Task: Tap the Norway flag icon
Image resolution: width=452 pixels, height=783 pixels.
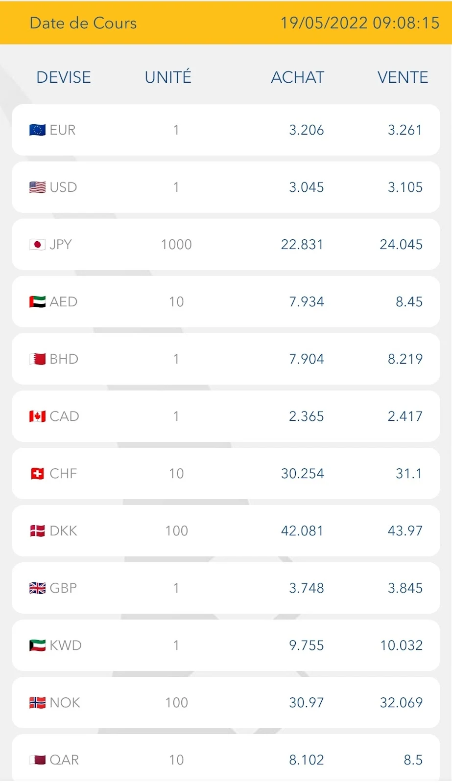Action: click(x=37, y=703)
